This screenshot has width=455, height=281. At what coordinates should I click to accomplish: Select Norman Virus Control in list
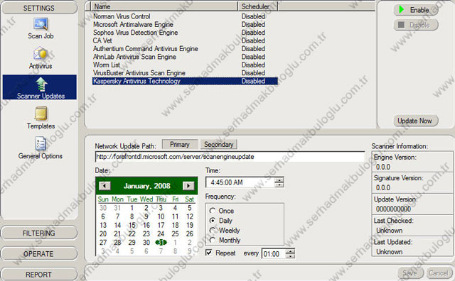pyautogui.click(x=185, y=16)
